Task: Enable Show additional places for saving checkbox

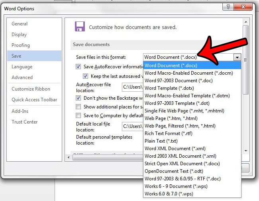Action: click(78, 107)
